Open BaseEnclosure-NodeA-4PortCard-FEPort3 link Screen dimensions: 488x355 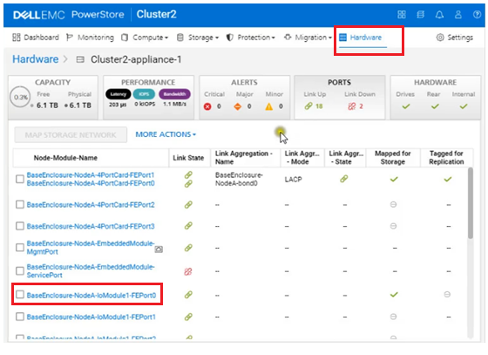click(91, 226)
